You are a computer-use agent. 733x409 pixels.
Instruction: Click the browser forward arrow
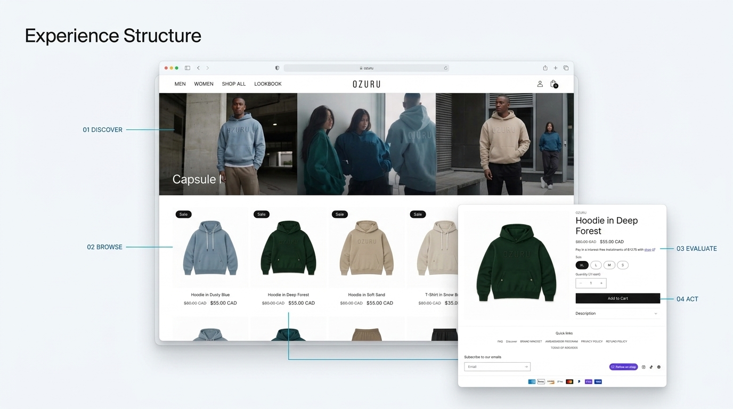pyautogui.click(x=208, y=68)
